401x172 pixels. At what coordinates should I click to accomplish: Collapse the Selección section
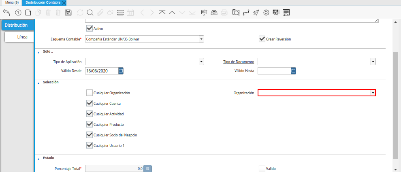click(38, 83)
